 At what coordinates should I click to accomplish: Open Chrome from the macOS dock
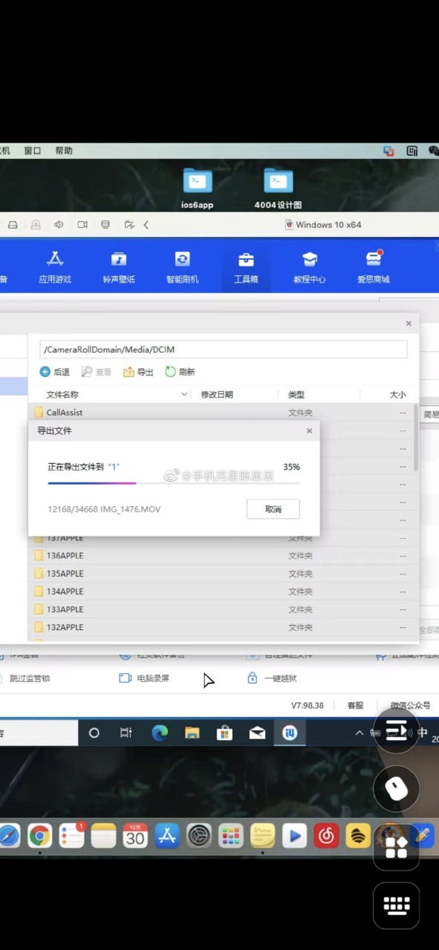[40, 836]
